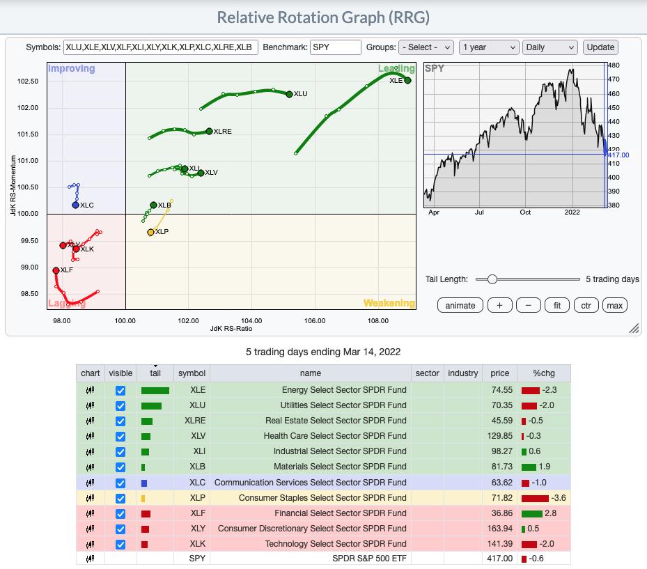The width and height of the screenshot is (647, 569).
Task: Toggle visibility checkbox for XLK
Action: (x=120, y=544)
